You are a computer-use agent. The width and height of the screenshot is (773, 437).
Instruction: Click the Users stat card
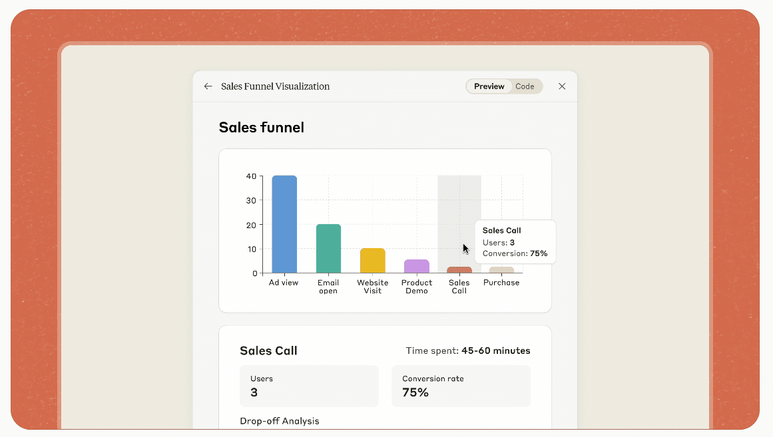[309, 386]
